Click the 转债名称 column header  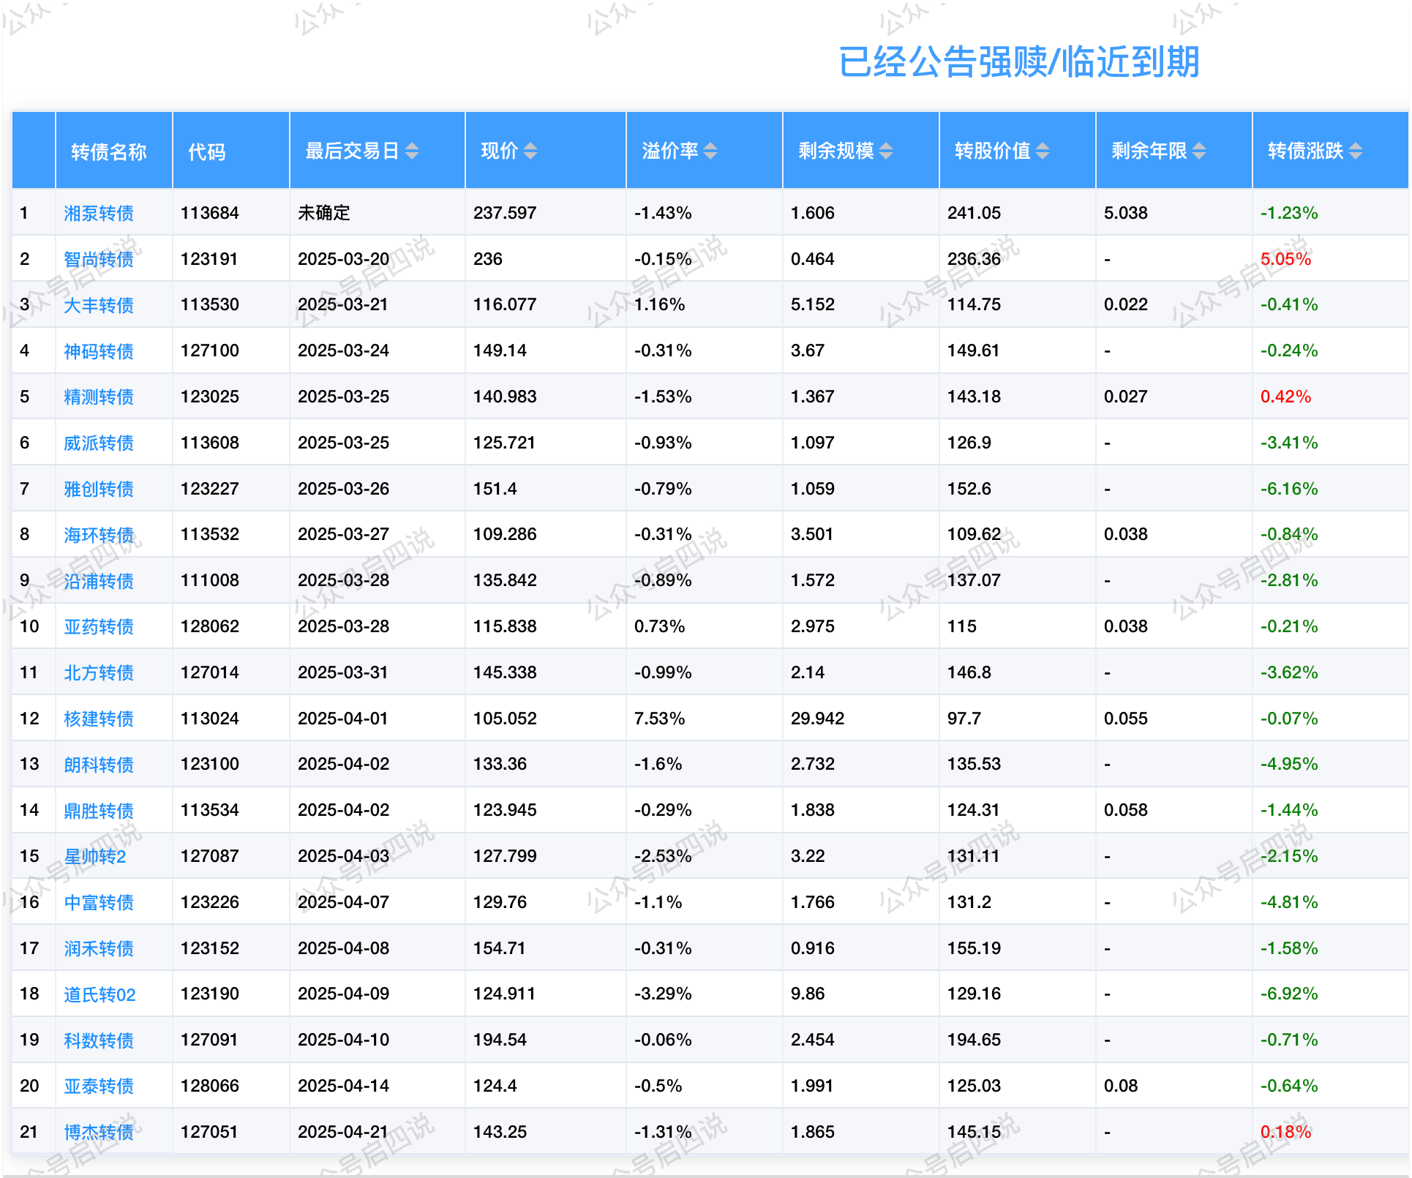(109, 151)
